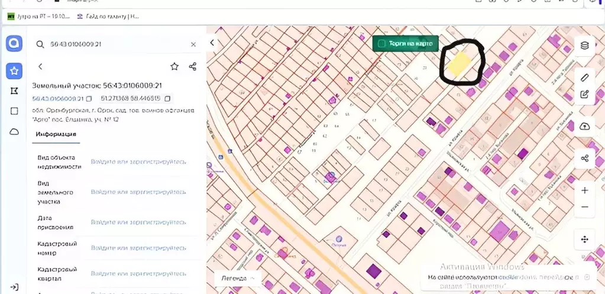605x294 pixels.
Task: Click the cloud upload icon
Action: [584, 126]
